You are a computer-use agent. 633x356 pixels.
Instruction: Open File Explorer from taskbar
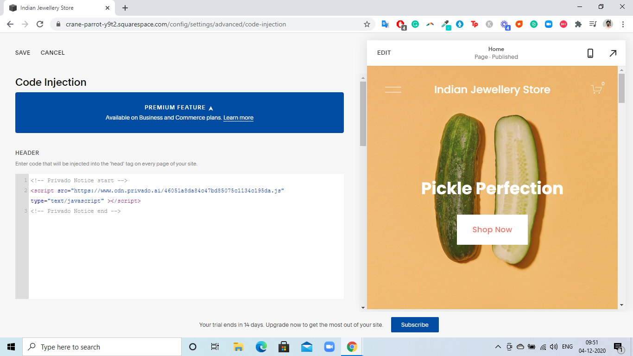[x=238, y=347]
